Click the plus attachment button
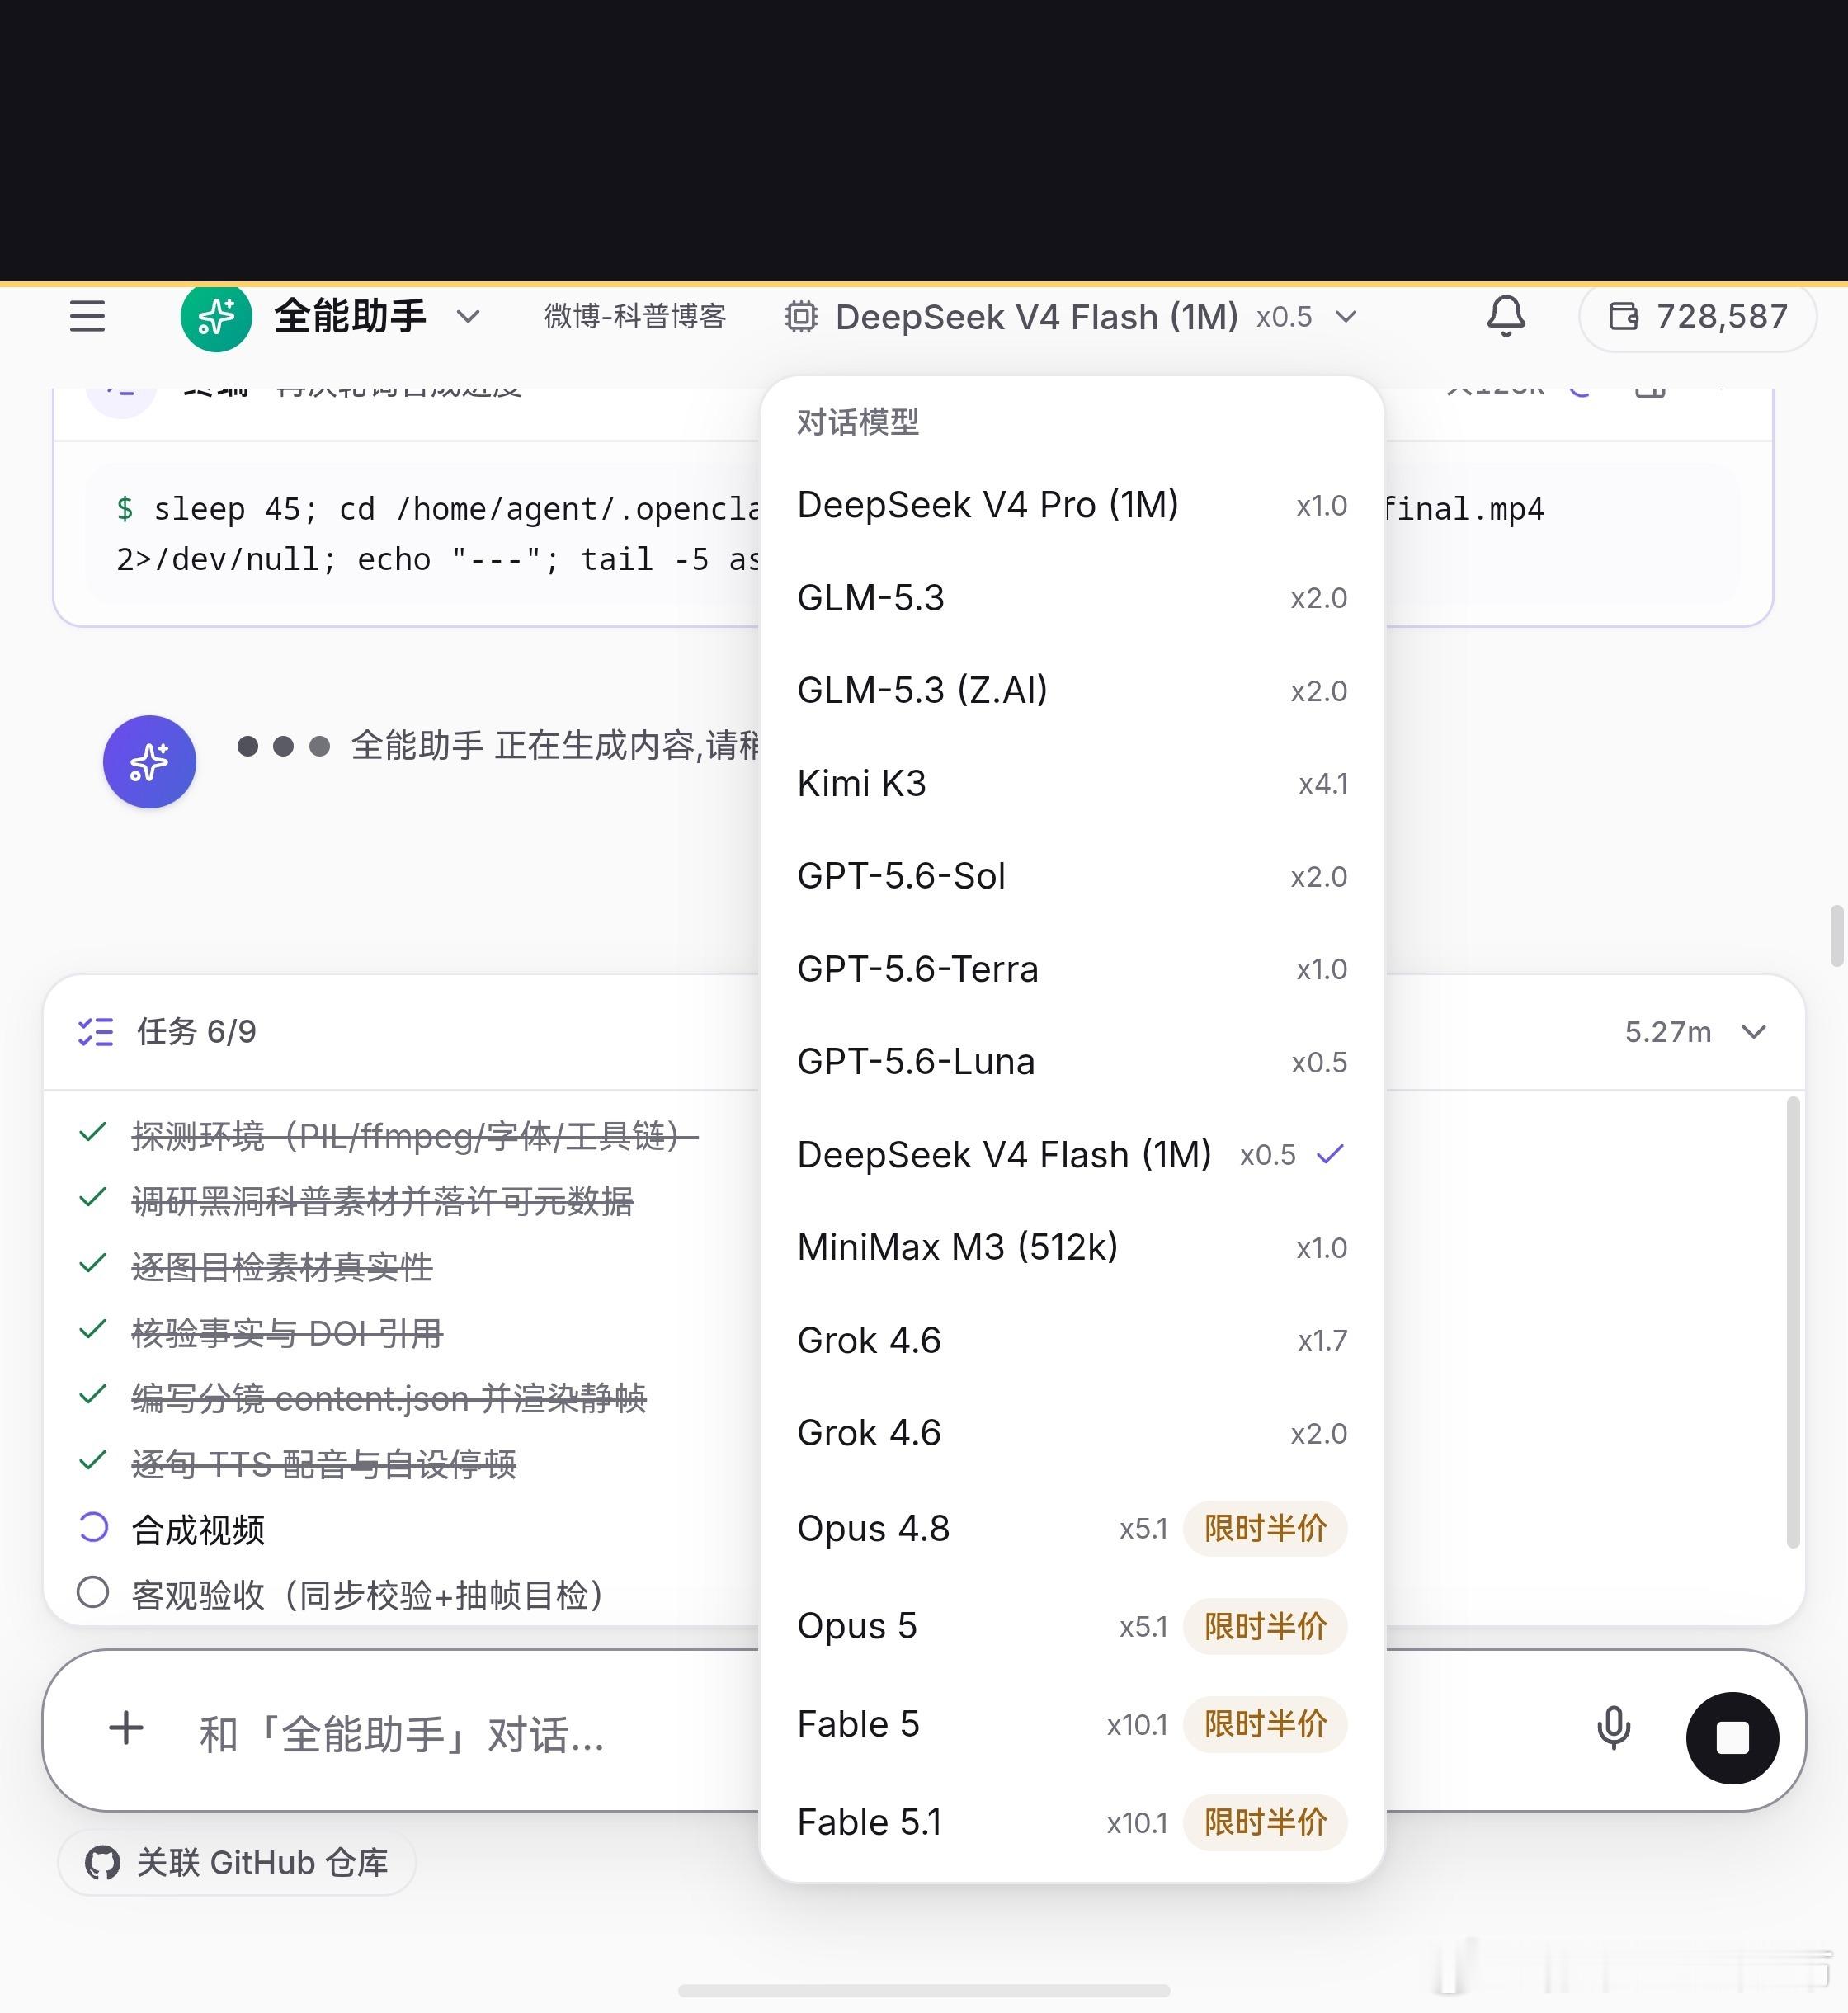 coord(126,1728)
